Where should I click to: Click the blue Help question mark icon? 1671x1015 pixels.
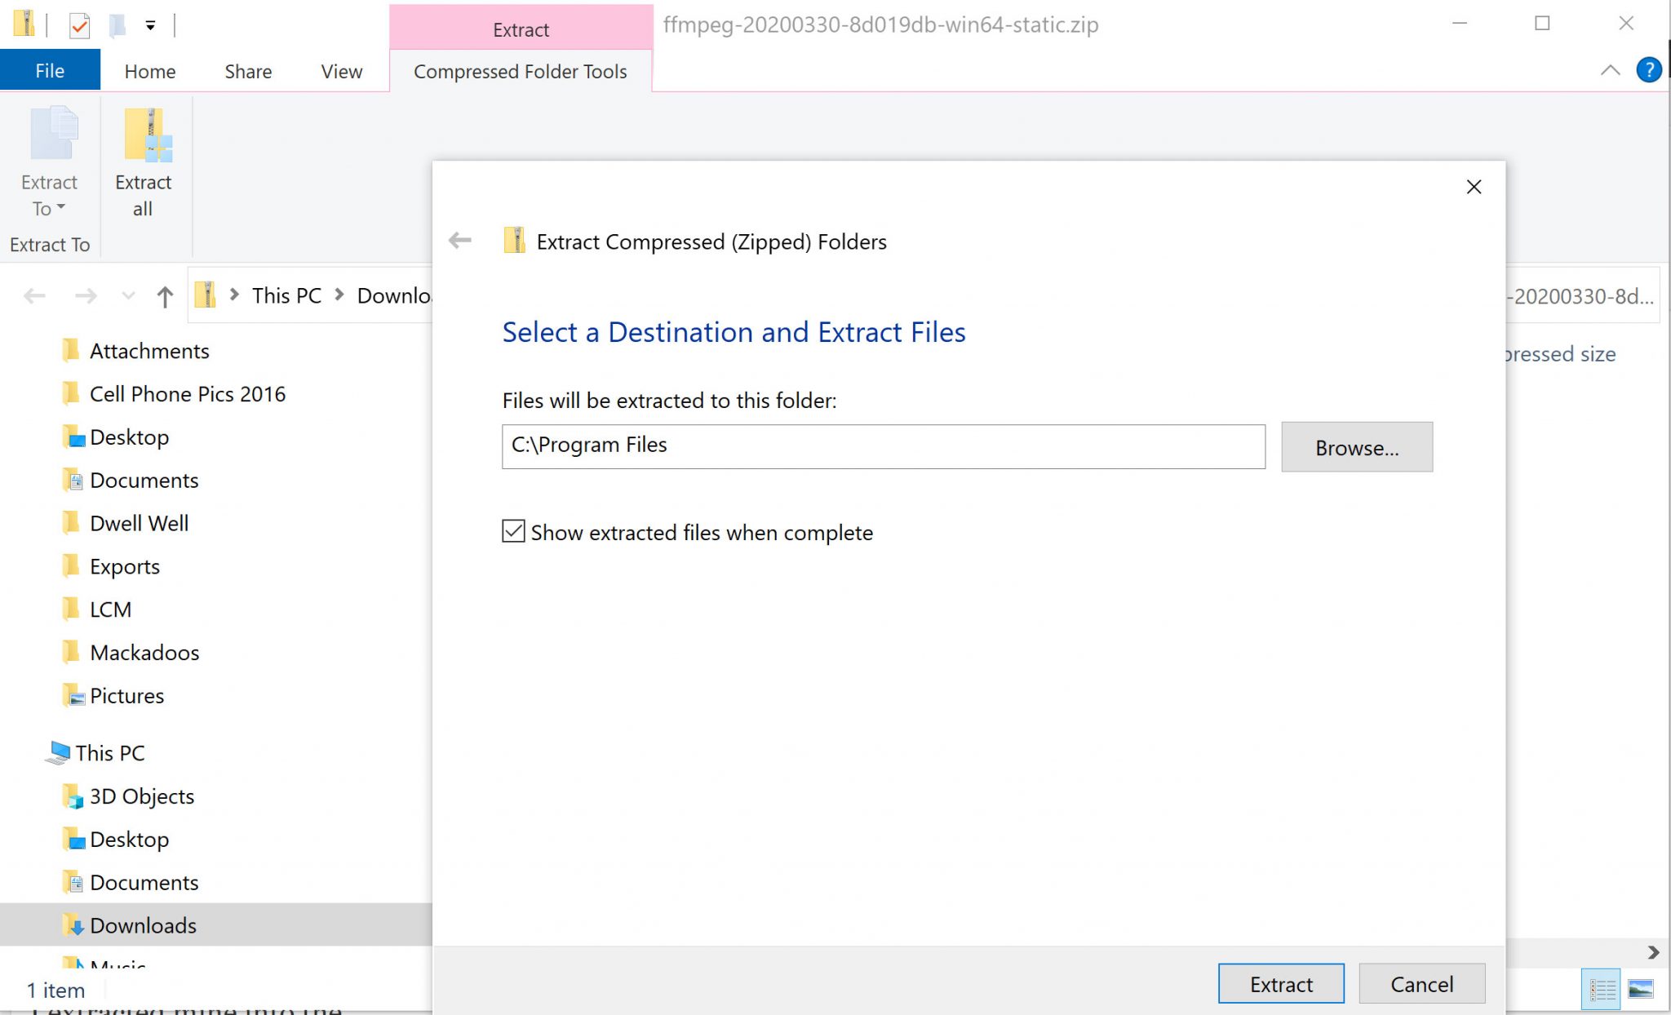[1648, 70]
